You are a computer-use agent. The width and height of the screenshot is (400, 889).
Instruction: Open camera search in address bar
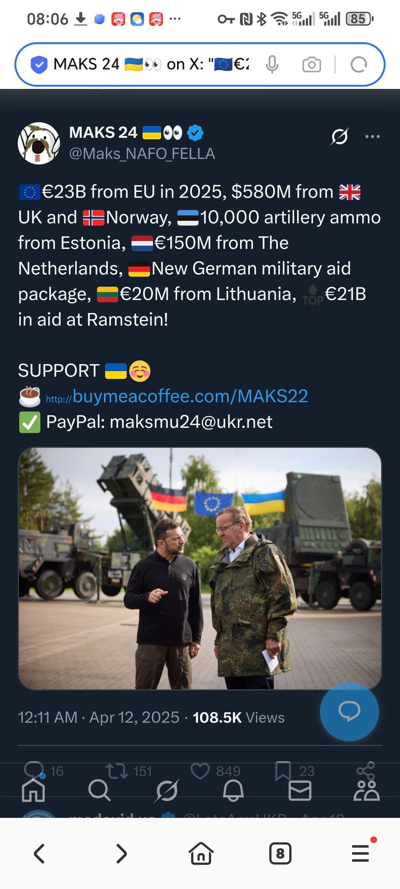pyautogui.click(x=311, y=64)
